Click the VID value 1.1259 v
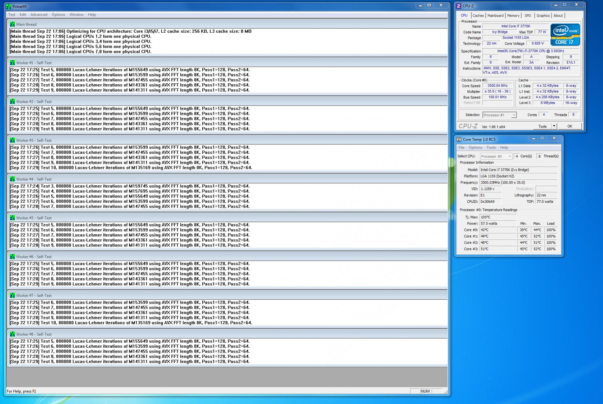 tap(491, 189)
